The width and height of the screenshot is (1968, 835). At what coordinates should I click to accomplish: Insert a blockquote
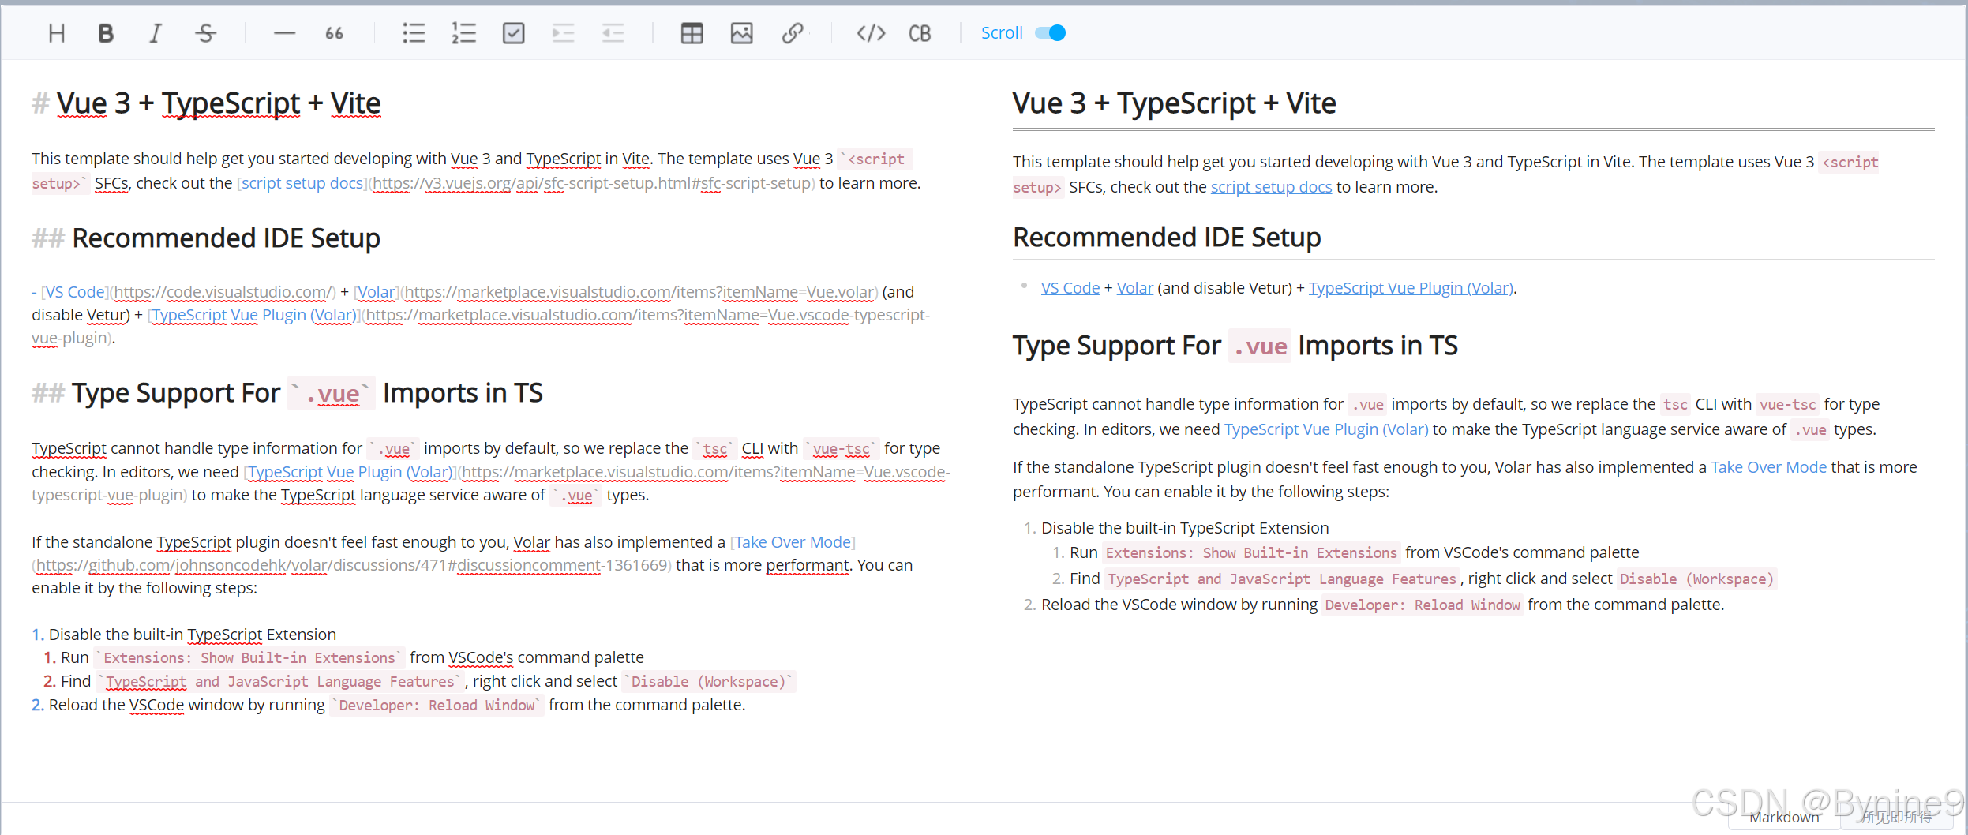(334, 32)
